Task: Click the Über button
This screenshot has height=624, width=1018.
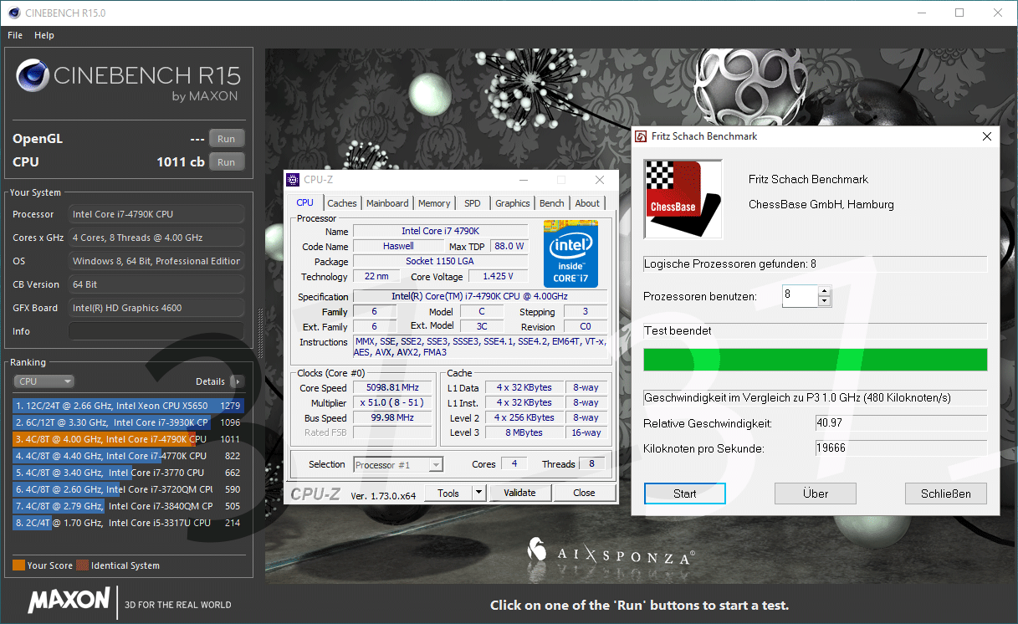Action: pos(816,494)
